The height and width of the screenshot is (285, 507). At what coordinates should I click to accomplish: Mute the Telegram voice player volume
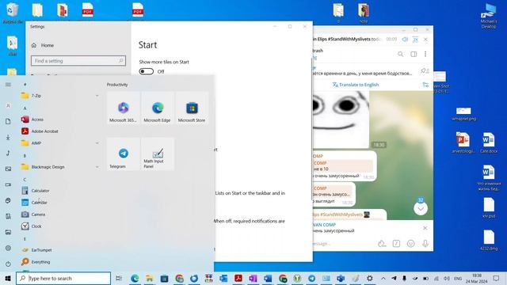(x=405, y=40)
